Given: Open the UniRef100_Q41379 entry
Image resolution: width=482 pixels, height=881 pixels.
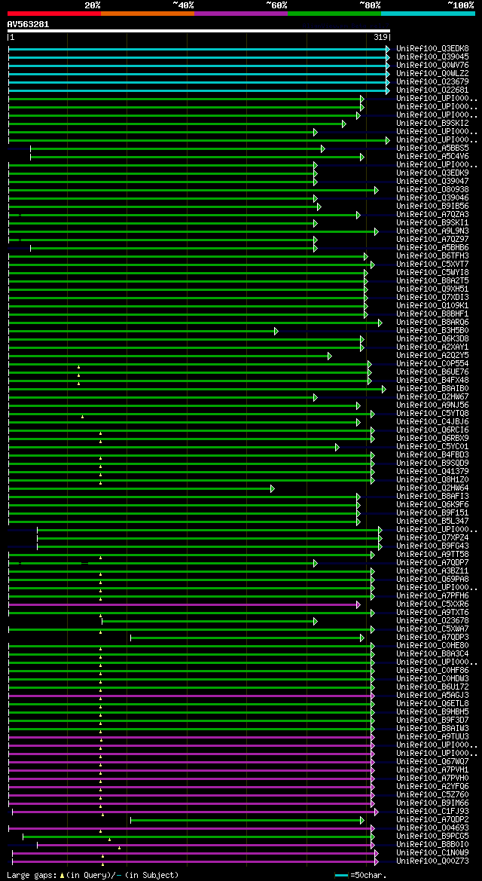Looking at the screenshot, I should click(432, 472).
